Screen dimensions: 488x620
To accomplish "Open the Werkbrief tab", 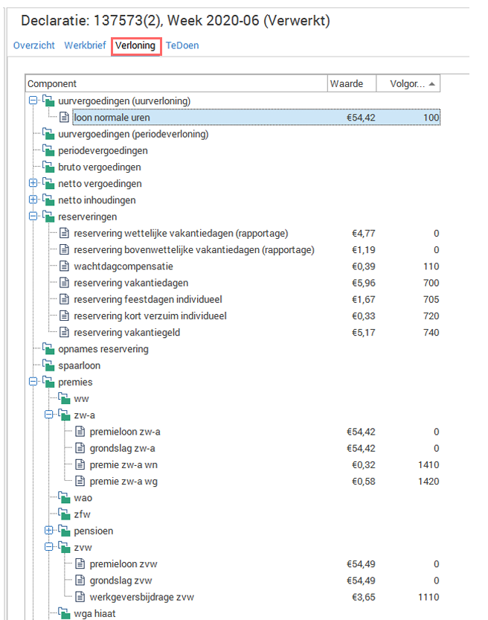I will coord(83,45).
